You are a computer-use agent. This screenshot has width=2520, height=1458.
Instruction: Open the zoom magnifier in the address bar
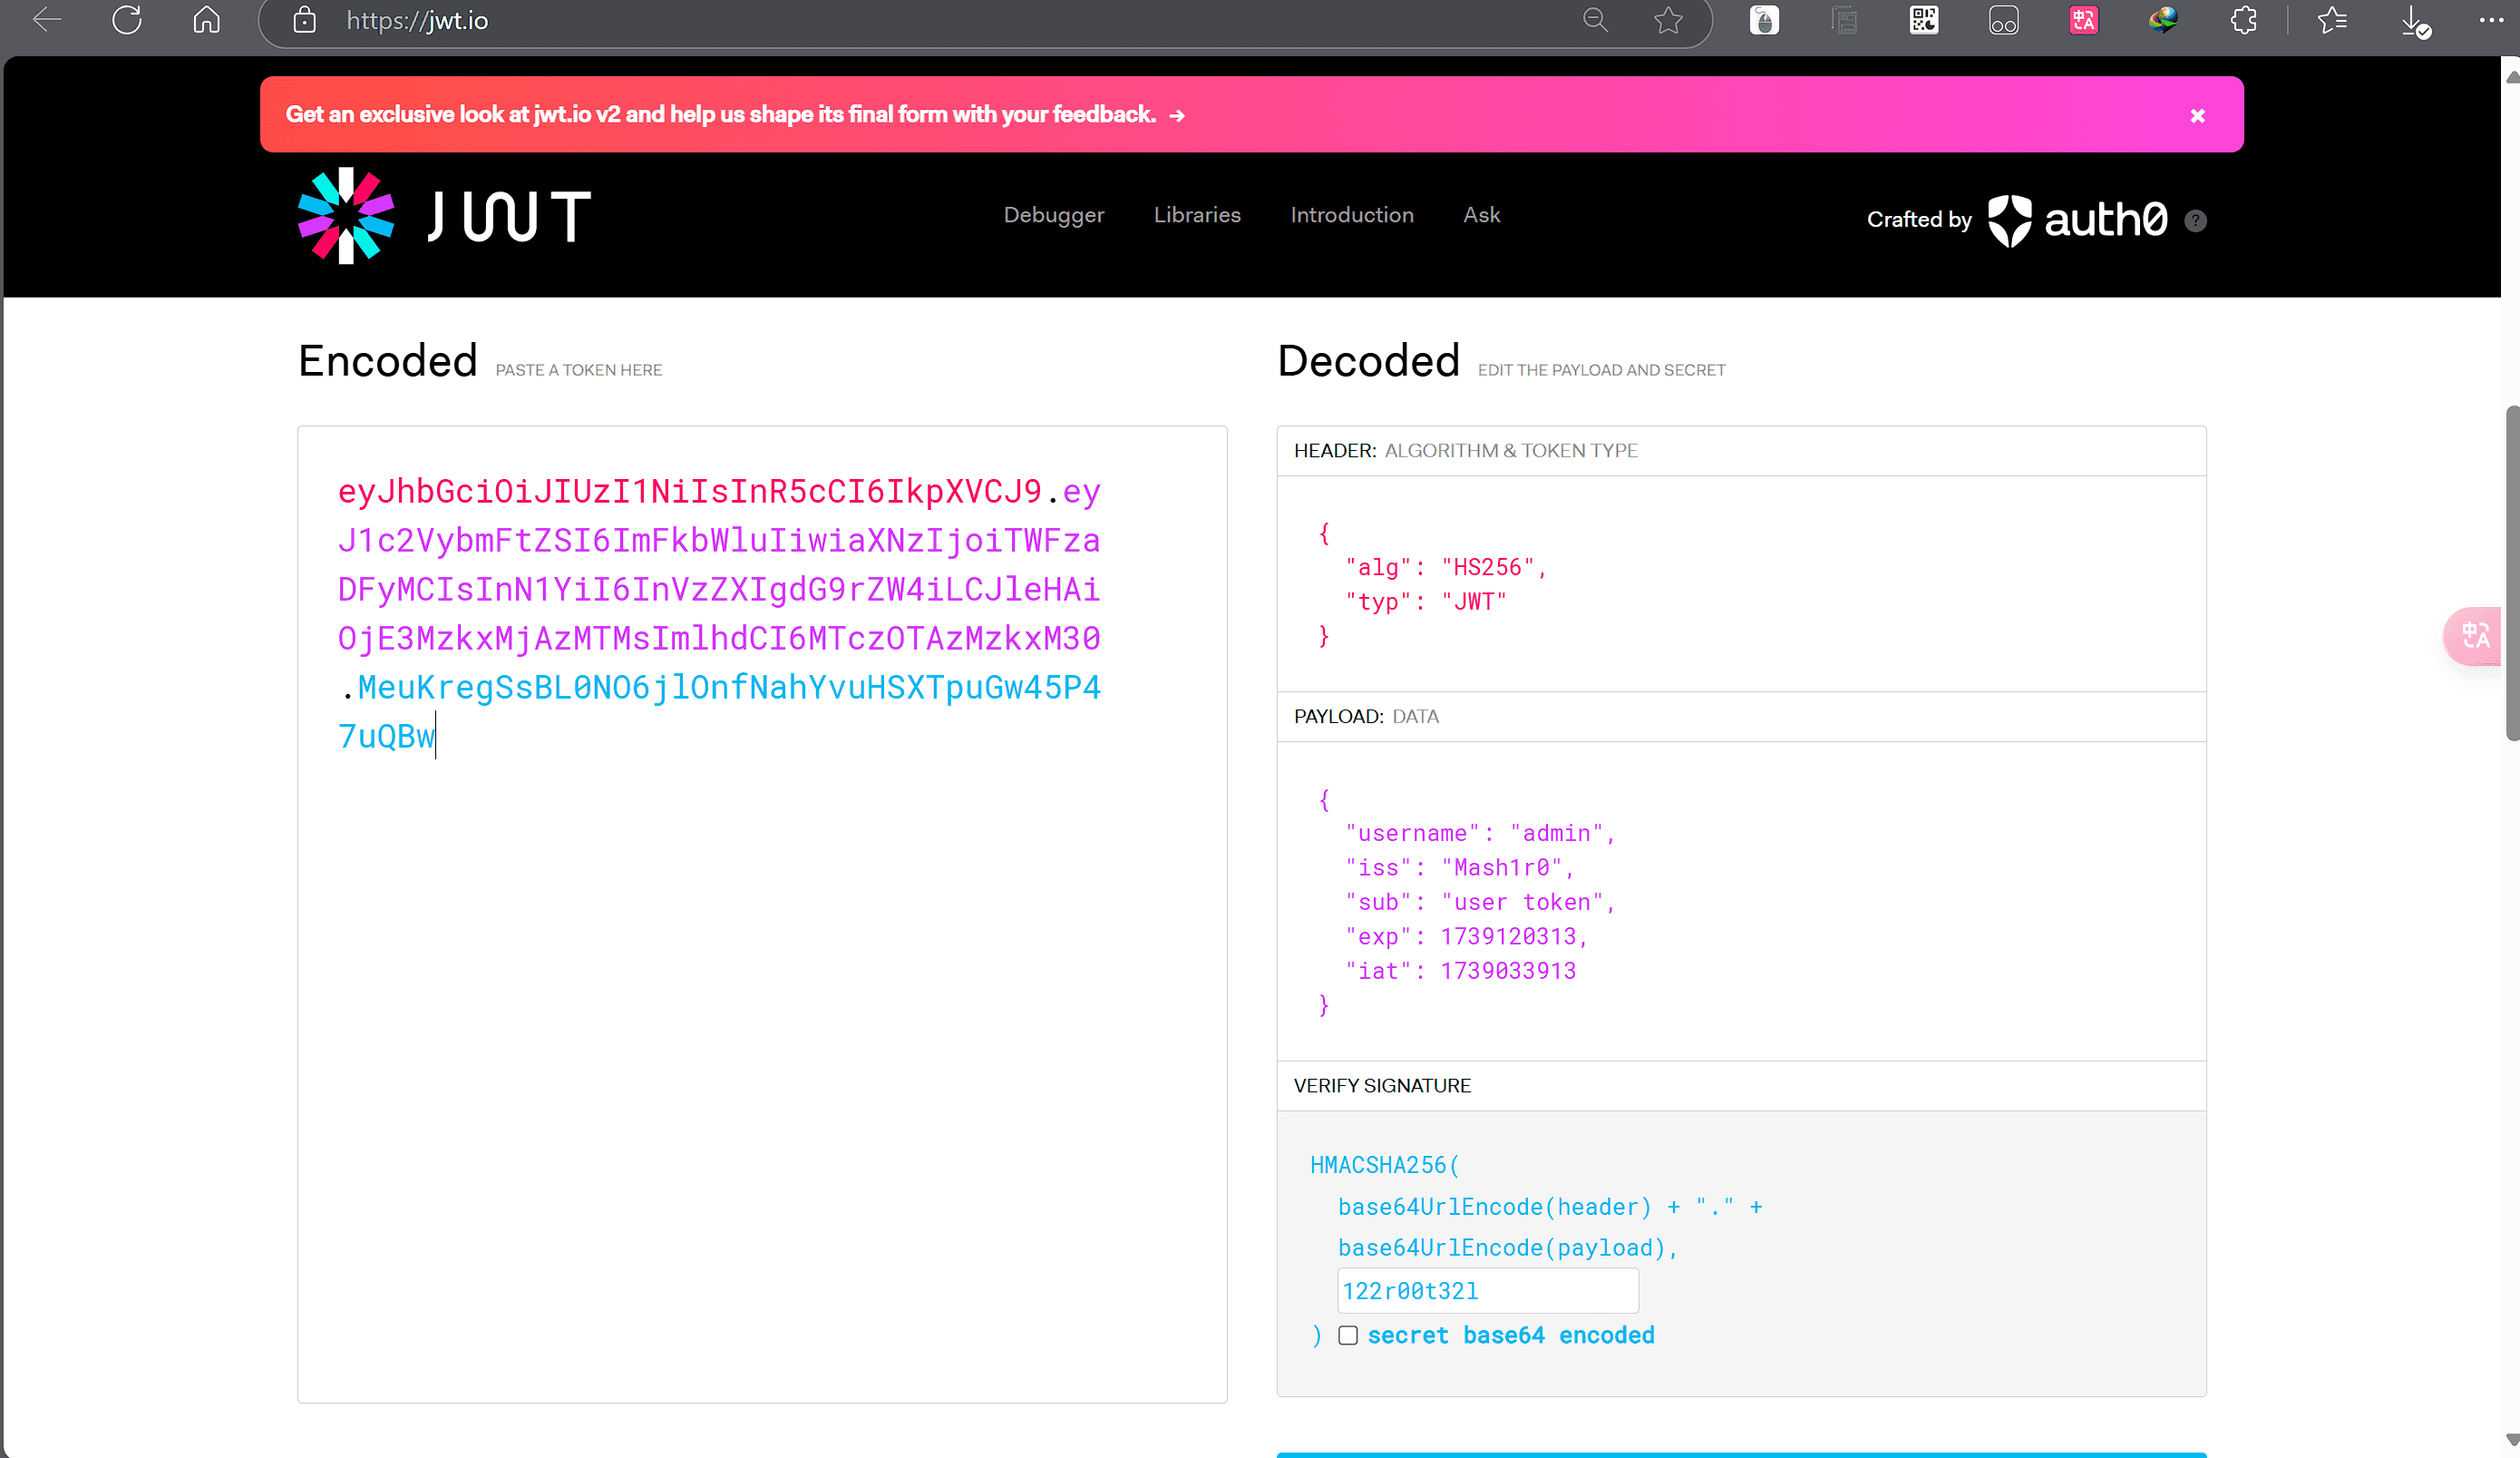tap(1595, 20)
